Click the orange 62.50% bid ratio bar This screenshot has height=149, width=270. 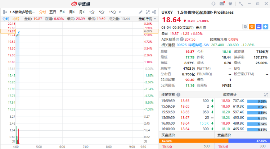coord(194,141)
